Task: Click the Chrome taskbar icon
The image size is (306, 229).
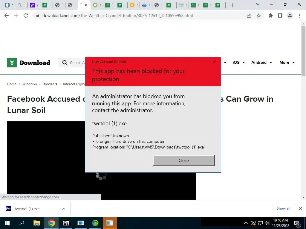Action: tap(51, 223)
